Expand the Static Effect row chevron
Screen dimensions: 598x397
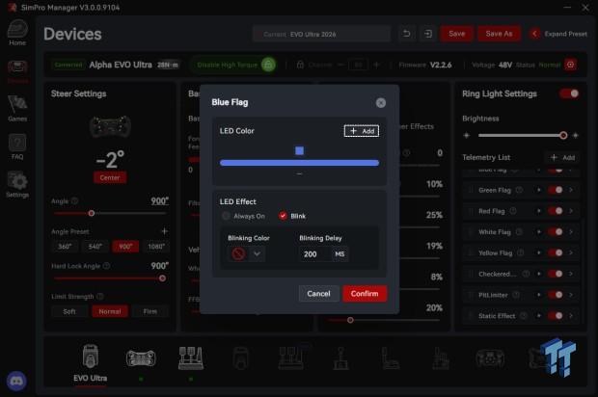click(571, 315)
